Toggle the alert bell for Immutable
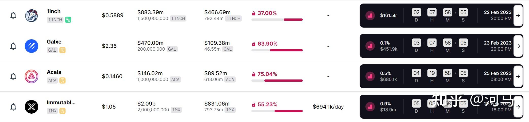This screenshot has width=529, height=122. (x=13, y=107)
